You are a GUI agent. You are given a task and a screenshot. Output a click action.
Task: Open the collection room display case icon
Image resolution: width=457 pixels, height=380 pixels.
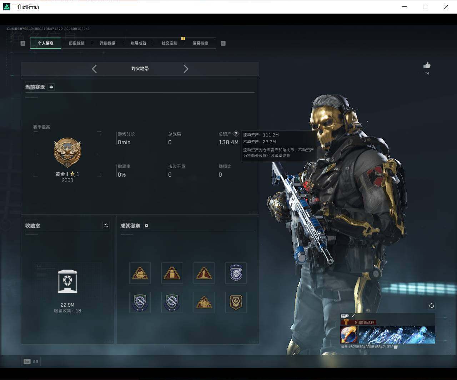[x=67, y=281]
